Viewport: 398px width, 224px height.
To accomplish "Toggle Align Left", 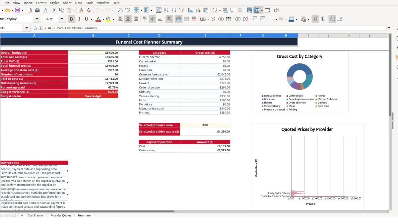I will tap(121, 19).
